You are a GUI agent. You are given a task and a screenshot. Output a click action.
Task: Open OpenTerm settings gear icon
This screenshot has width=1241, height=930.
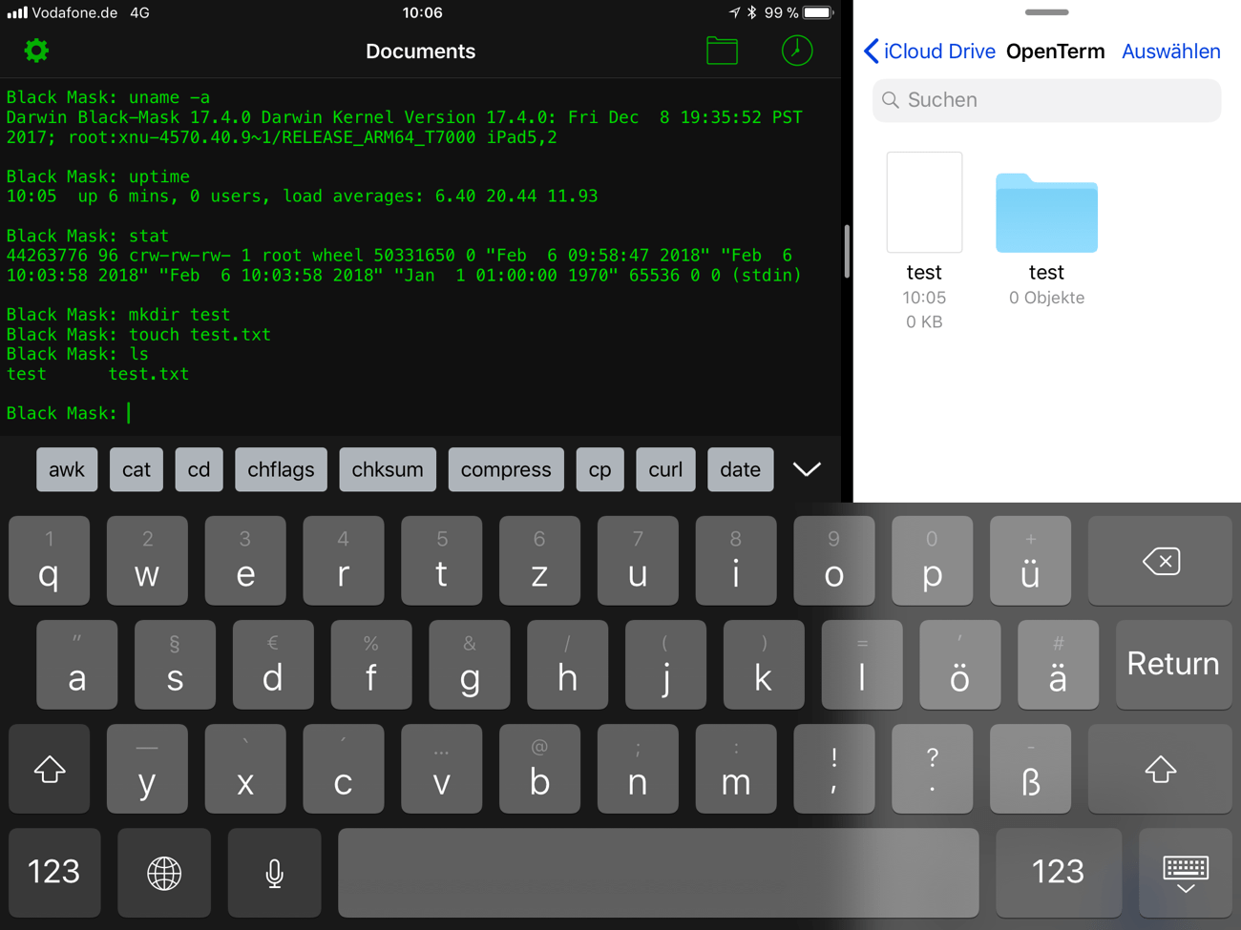click(x=36, y=51)
